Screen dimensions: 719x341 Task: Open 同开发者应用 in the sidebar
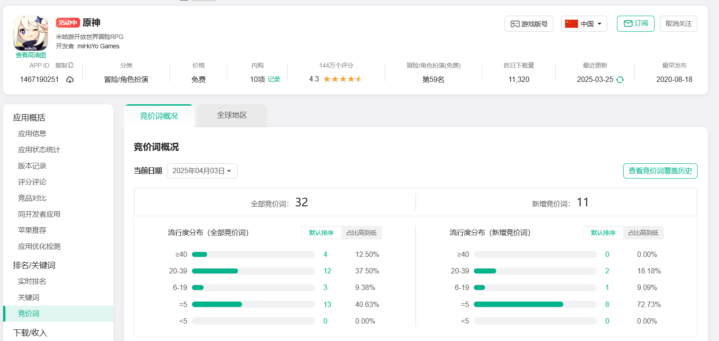pyautogui.click(x=39, y=214)
